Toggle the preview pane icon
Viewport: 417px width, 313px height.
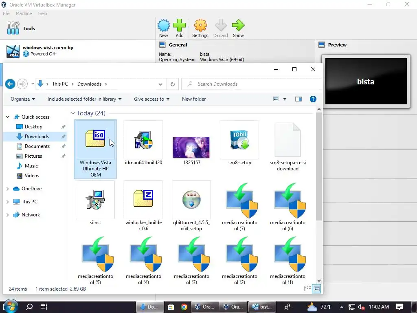[298, 99]
